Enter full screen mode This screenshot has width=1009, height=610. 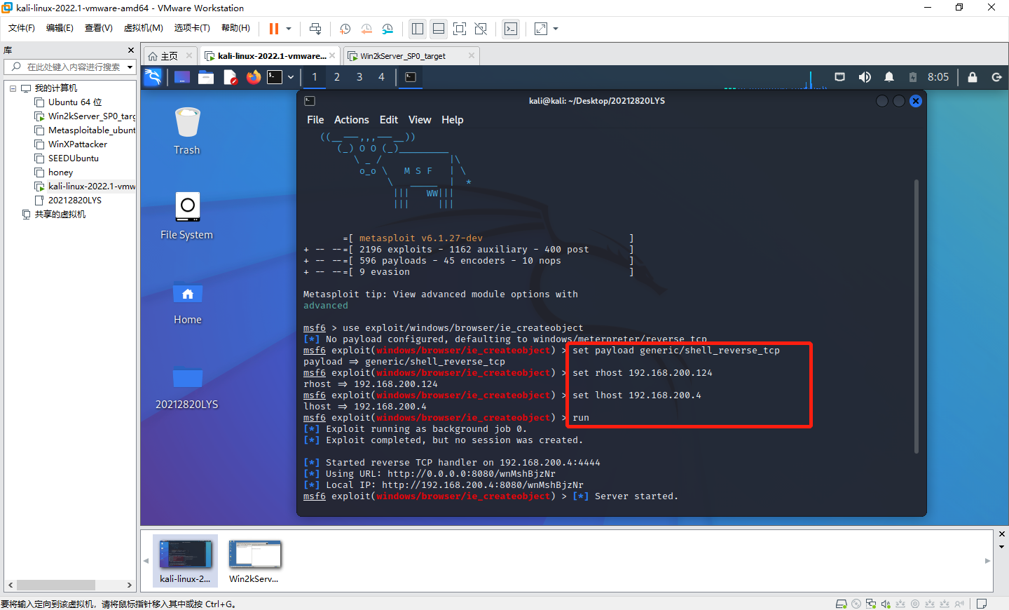[x=460, y=29]
